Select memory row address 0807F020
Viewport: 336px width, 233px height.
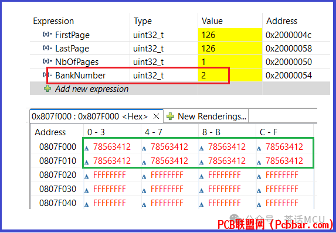(57, 175)
